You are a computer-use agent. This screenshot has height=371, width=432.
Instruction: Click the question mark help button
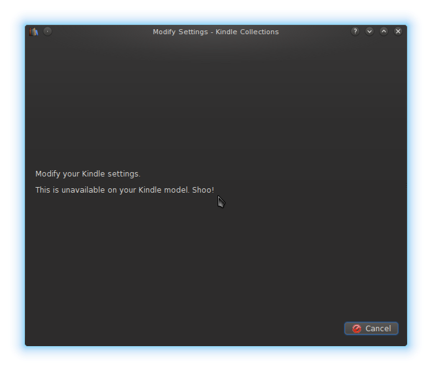point(355,32)
